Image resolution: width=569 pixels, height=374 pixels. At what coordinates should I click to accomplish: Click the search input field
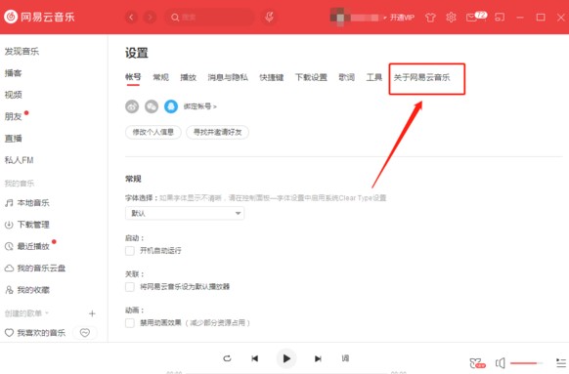[210, 17]
